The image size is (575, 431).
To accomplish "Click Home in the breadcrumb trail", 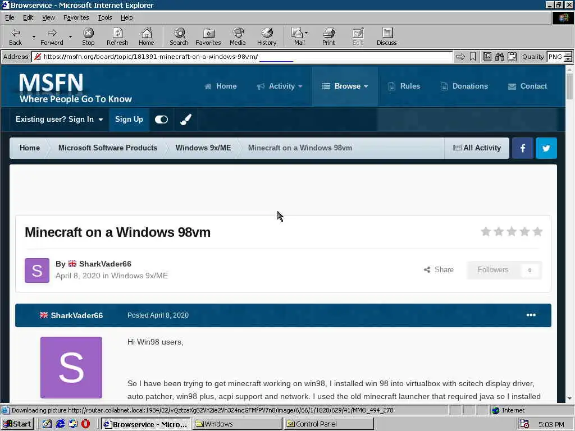I will (29, 148).
